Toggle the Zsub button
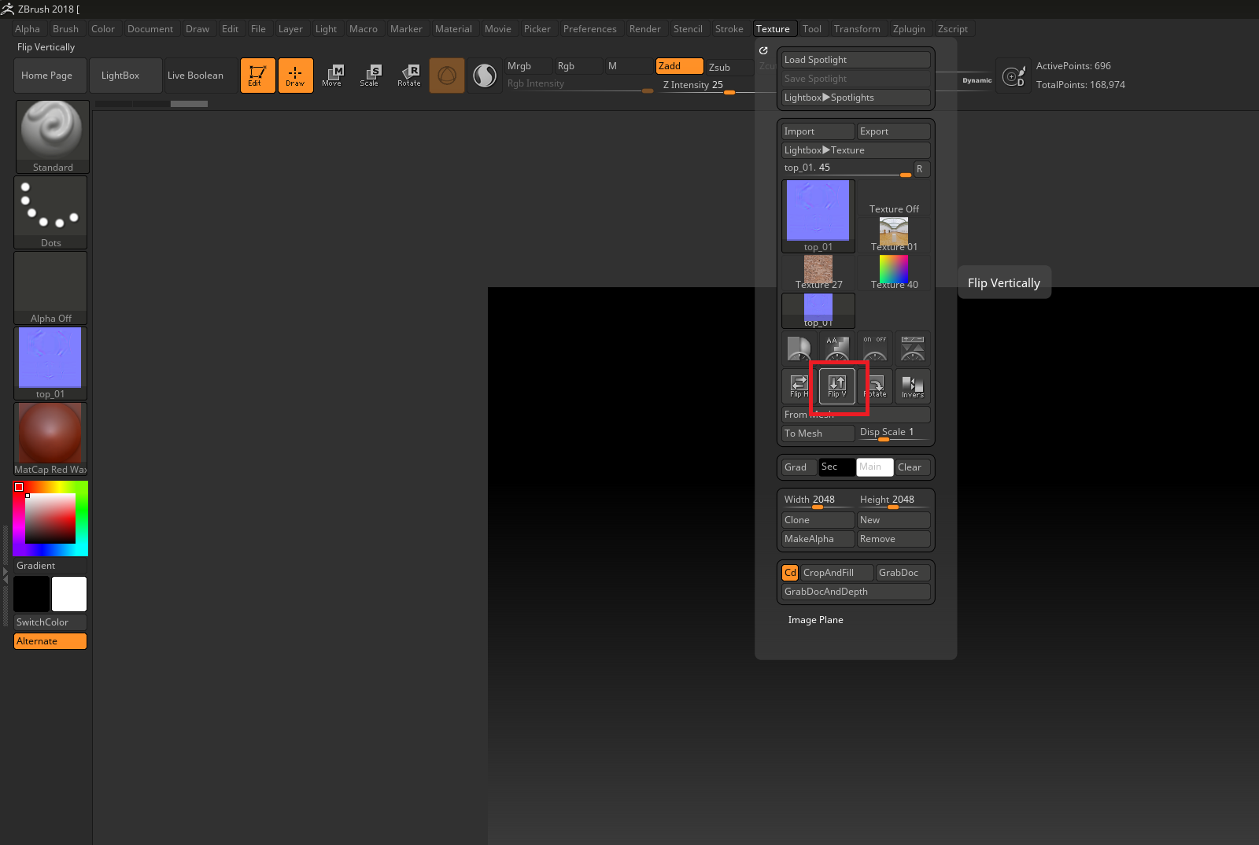The height and width of the screenshot is (845, 1259). pyautogui.click(x=730, y=67)
